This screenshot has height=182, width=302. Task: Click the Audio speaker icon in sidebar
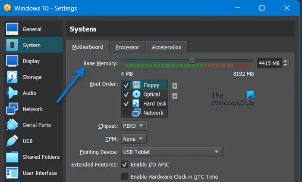tap(12, 93)
